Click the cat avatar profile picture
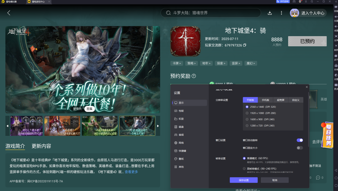Screen dimensions: 338x191 click(295, 13)
